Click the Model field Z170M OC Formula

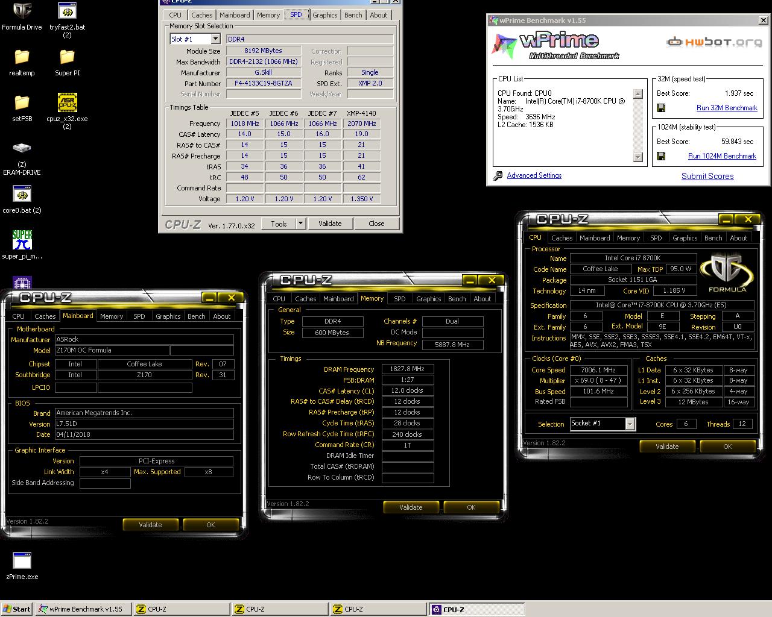[112, 350]
